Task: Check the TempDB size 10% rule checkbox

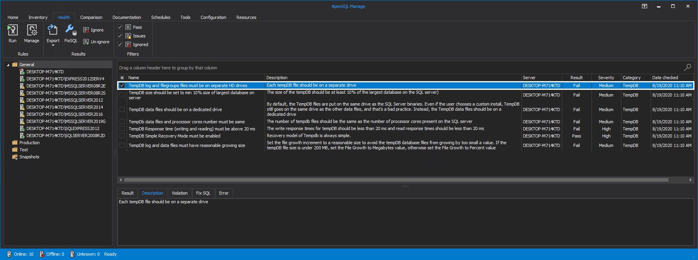Action: click(122, 95)
